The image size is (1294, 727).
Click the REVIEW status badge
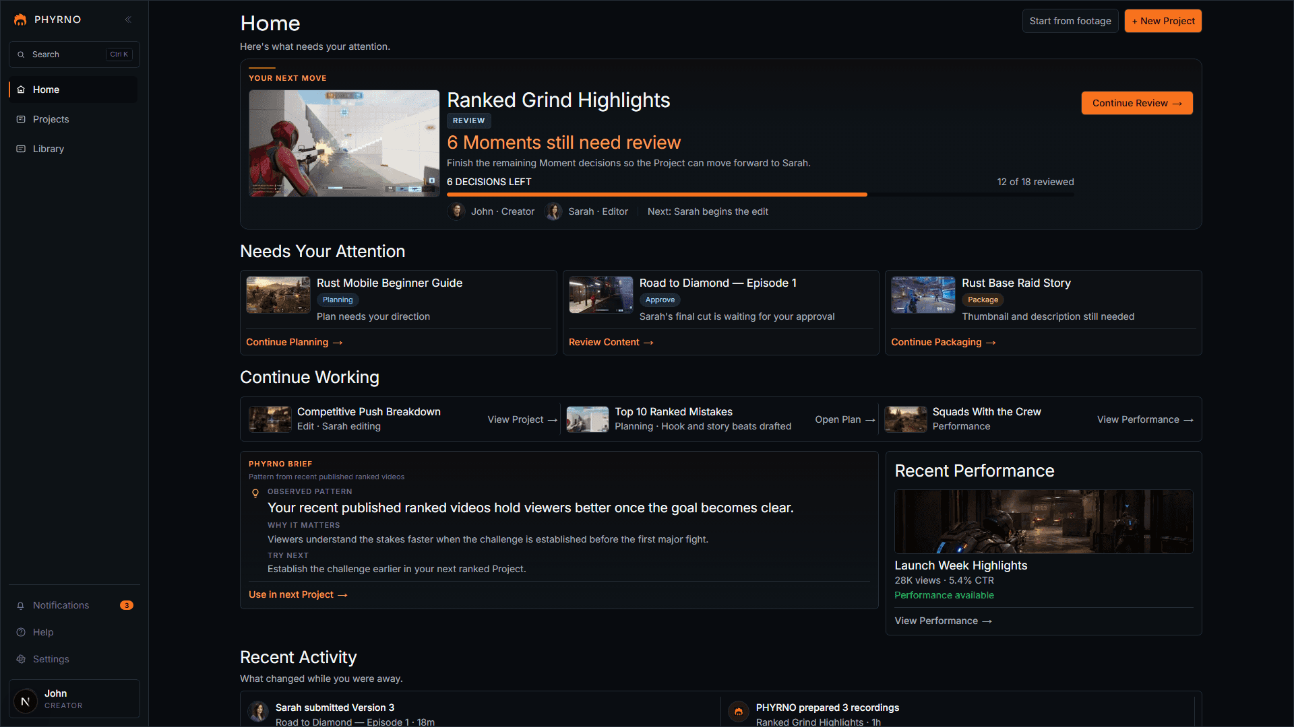(468, 120)
